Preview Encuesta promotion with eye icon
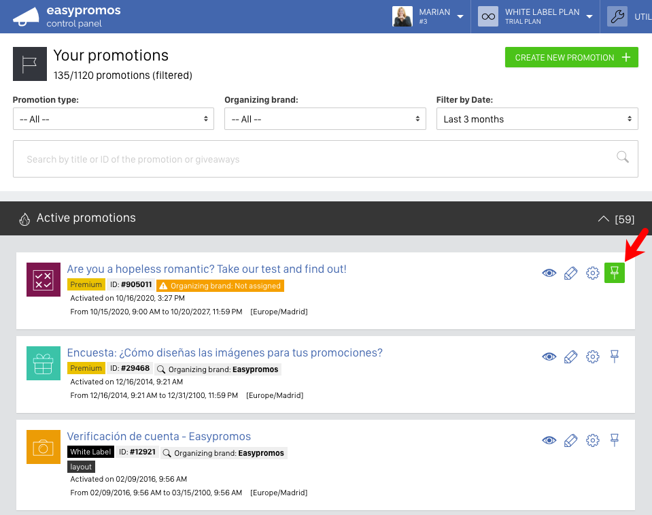 549,356
